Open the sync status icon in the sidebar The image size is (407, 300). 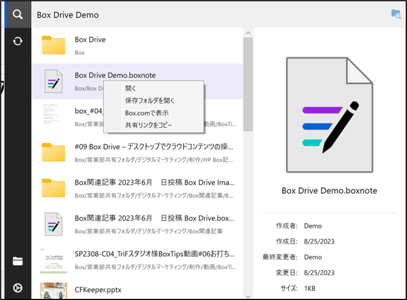[18, 41]
